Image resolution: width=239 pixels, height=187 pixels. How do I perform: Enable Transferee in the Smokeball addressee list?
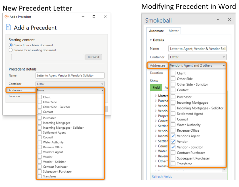(173, 164)
